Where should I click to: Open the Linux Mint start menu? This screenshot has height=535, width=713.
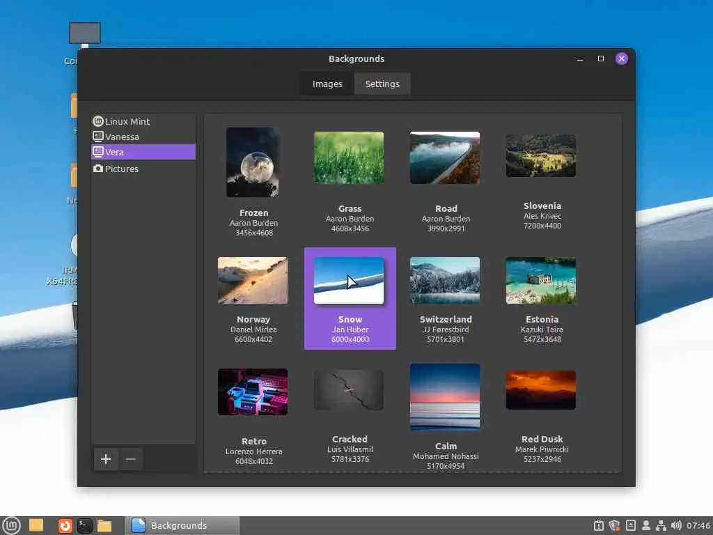point(11,525)
